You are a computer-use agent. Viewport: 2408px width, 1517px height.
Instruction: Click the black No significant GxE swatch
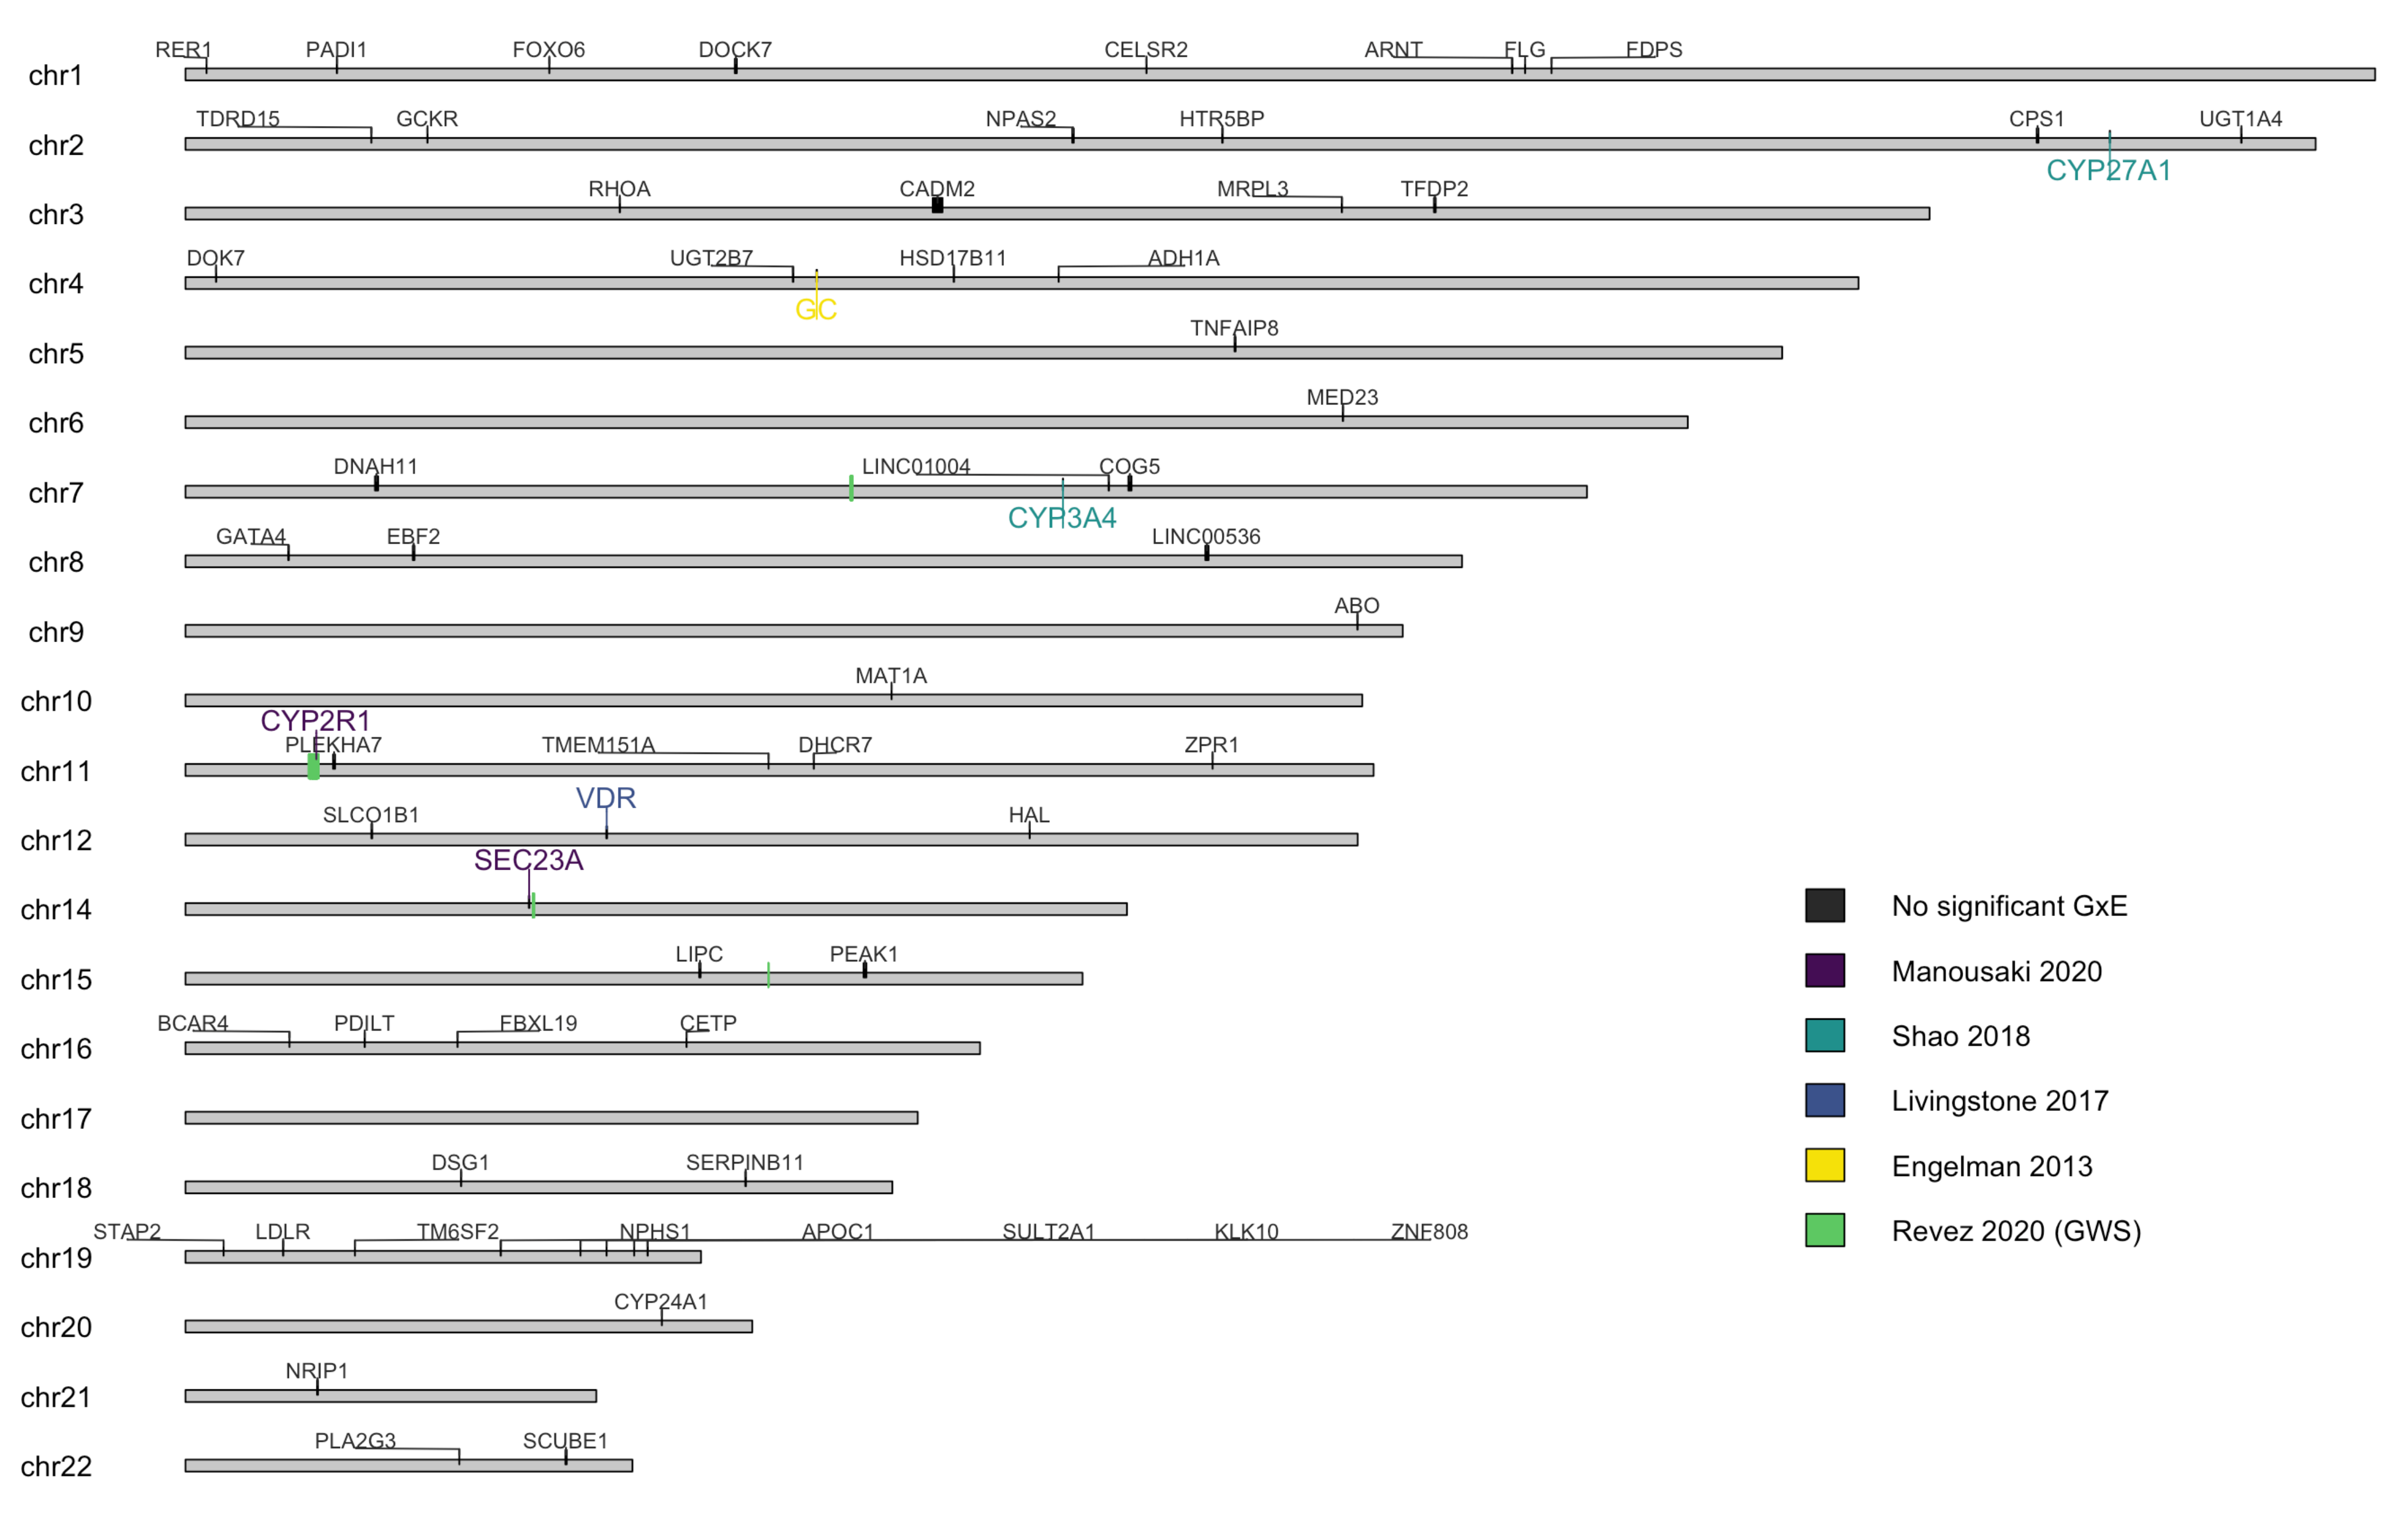pos(1824,905)
